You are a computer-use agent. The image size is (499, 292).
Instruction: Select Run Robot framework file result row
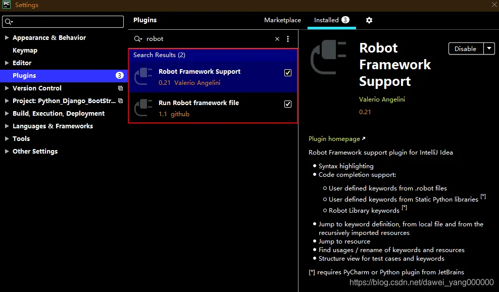(213, 108)
